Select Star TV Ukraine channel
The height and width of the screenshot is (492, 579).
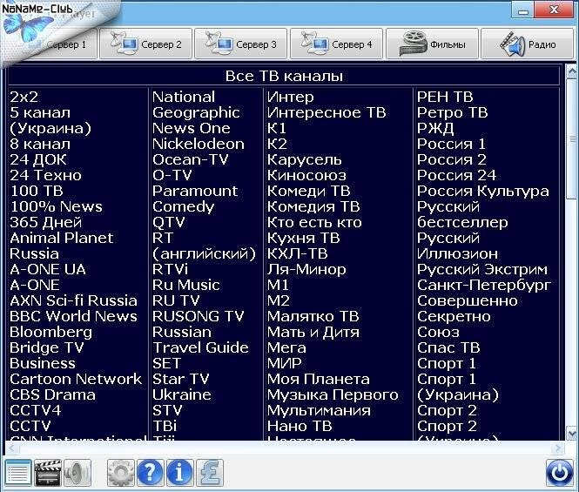pos(182,387)
